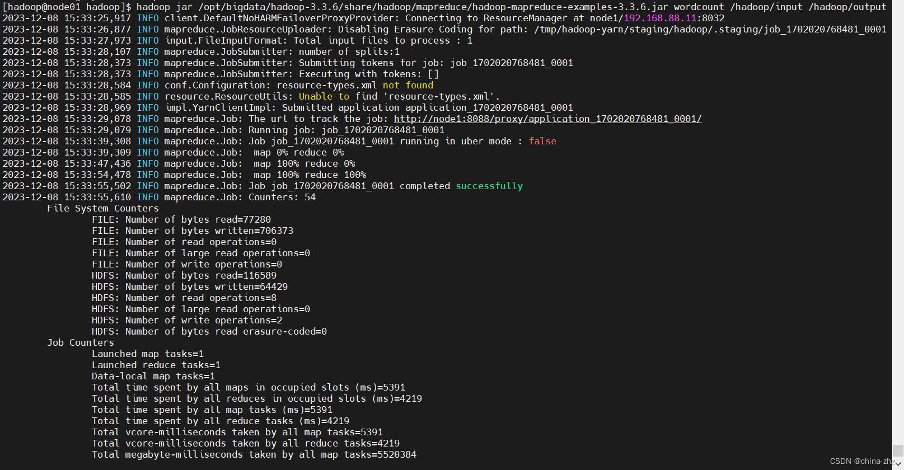Image resolution: width=904 pixels, height=470 pixels.
Task: Click the 'running in uber mode' log line
Action: 279,141
